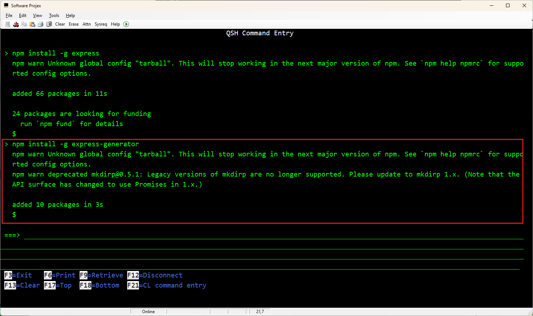533x316 pixels.
Task: Click the F18=Bottom function key
Action: click(99, 285)
